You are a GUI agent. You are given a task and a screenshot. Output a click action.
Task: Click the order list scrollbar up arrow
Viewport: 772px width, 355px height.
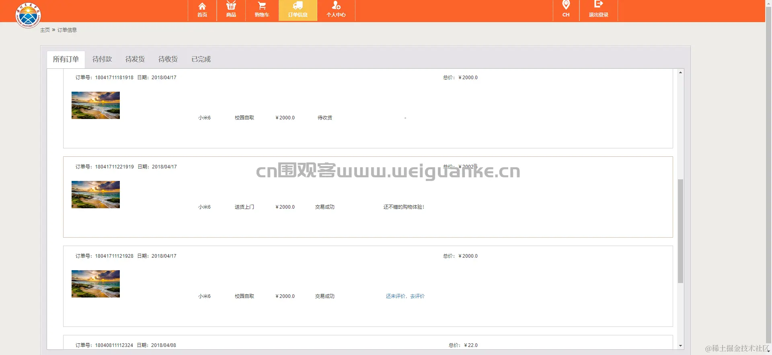[x=680, y=72]
